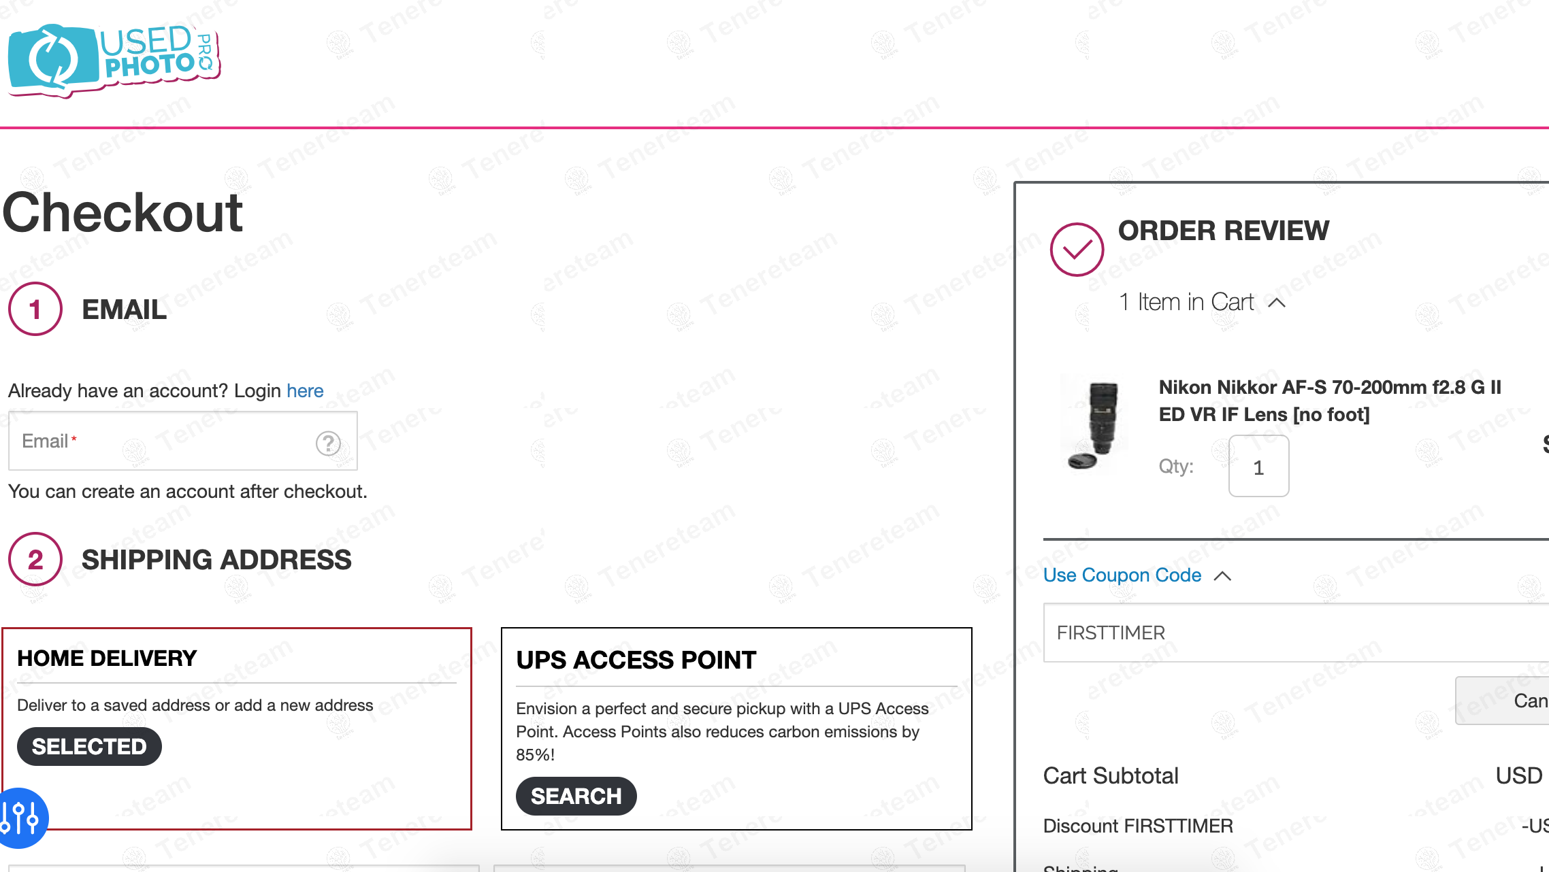Focus the Email input field
The image size is (1549, 872).
163,441
